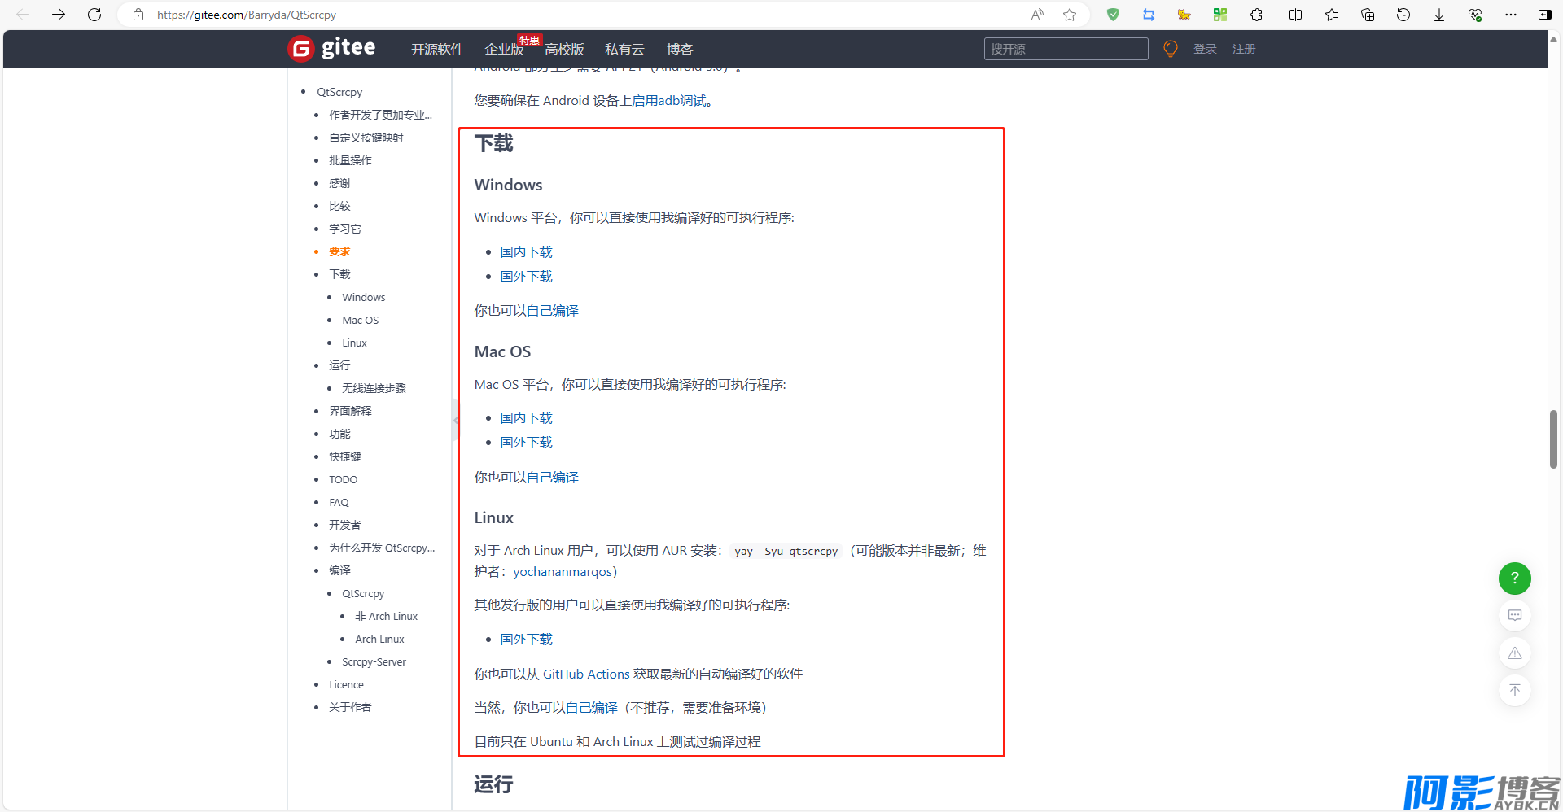The image size is (1563, 812).
Task: Open the collections icon
Action: (x=1368, y=15)
